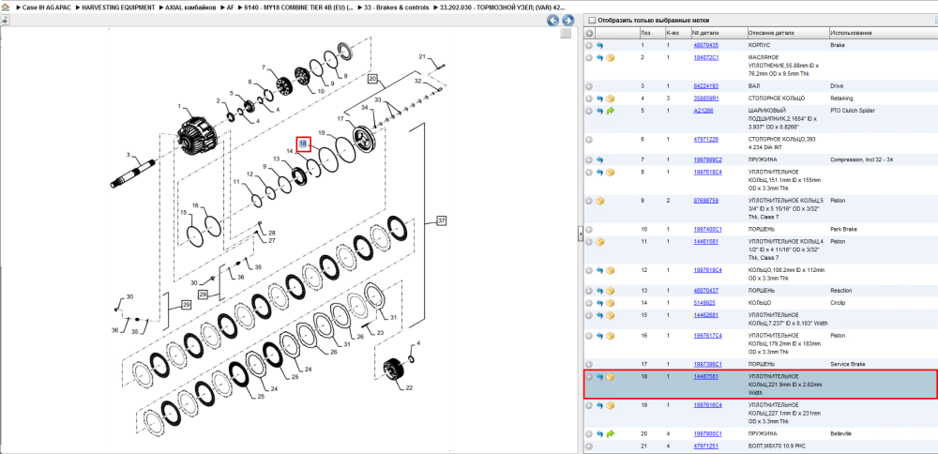
Task: Add ВАЛ row 3 with plus icon
Action: coord(589,86)
